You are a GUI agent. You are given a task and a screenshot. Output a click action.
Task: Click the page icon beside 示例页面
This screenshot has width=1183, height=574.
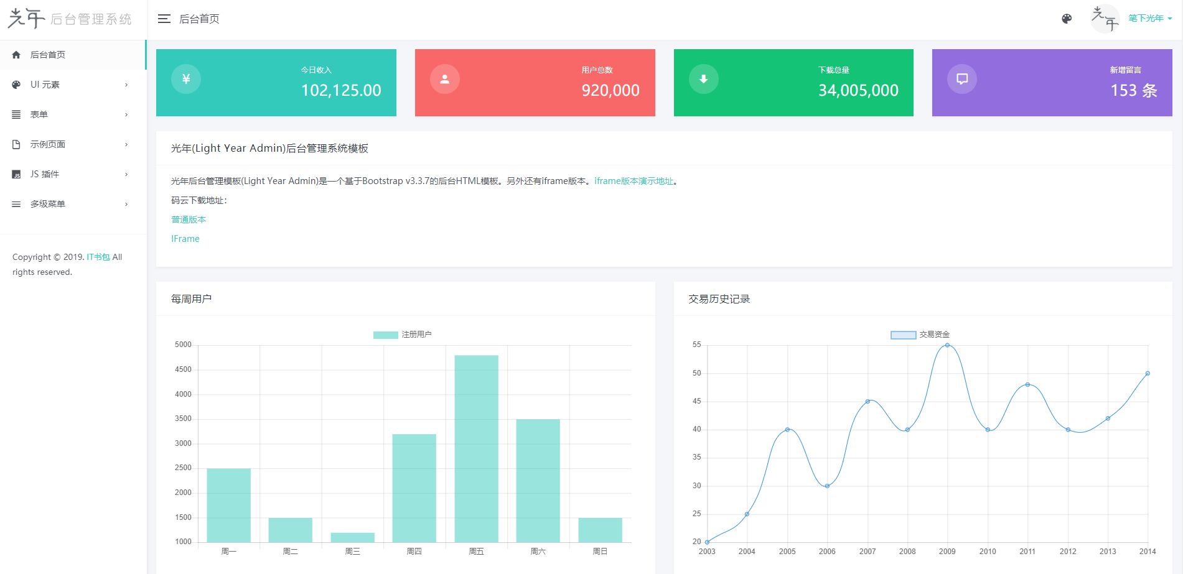16,144
